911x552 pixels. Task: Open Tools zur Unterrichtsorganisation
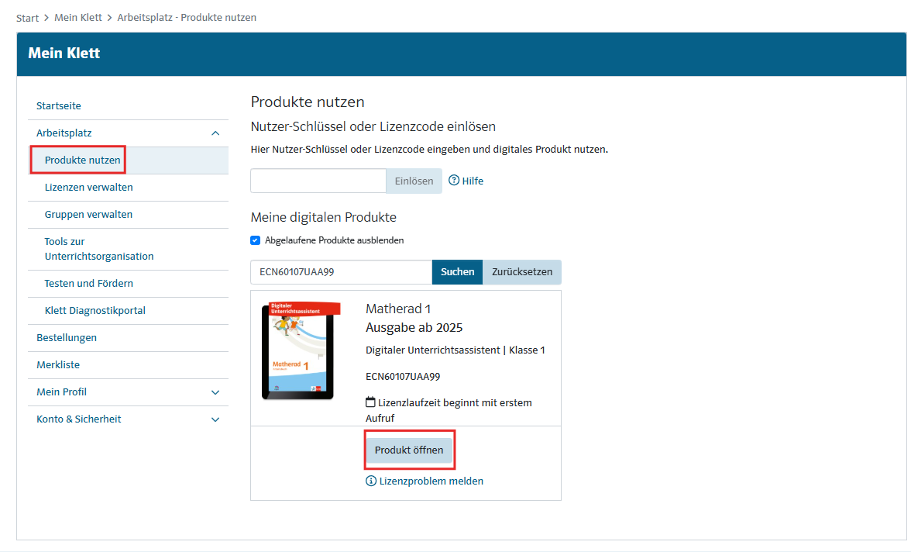click(99, 249)
